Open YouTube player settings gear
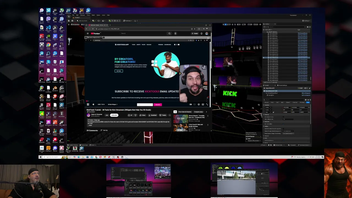 pos(199,105)
